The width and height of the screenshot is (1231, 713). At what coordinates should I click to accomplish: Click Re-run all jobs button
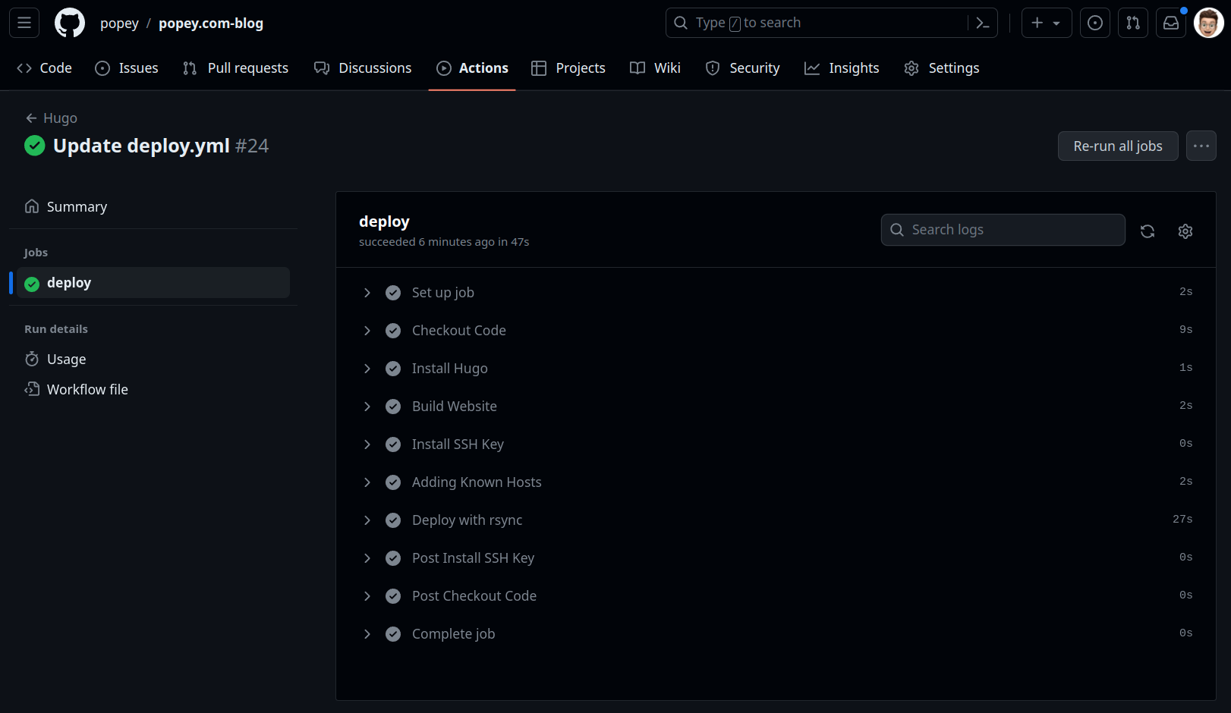pyautogui.click(x=1117, y=146)
